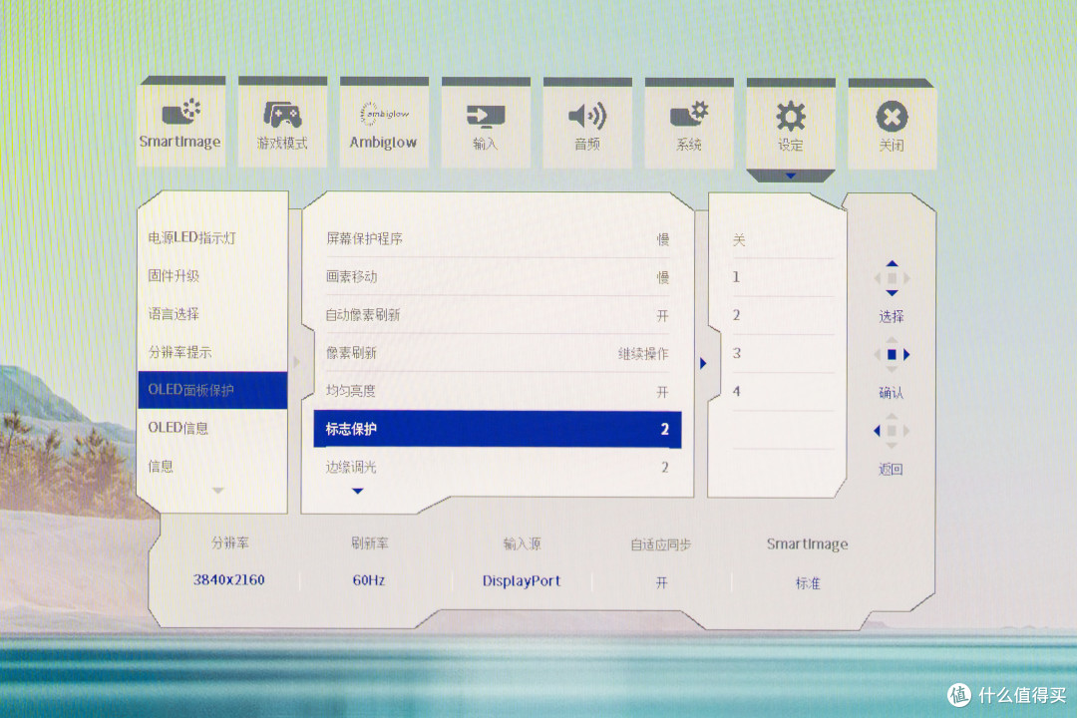The width and height of the screenshot is (1077, 718).
Task: Open the 屏幕保护程序 setting row
Action: click(x=498, y=239)
